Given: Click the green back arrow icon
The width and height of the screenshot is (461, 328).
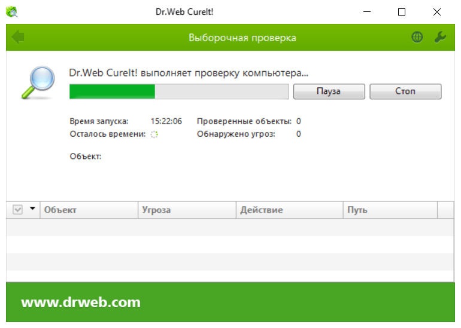Looking at the screenshot, I should point(18,37).
